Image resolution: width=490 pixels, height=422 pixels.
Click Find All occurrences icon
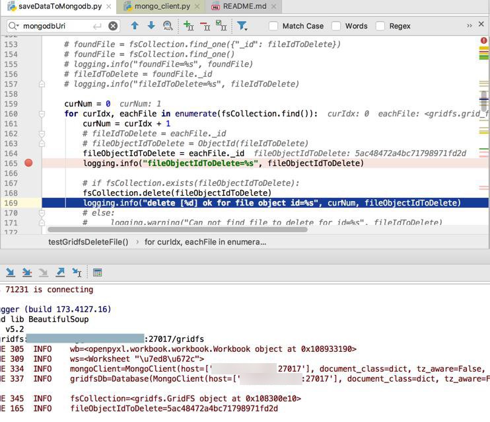168,26
